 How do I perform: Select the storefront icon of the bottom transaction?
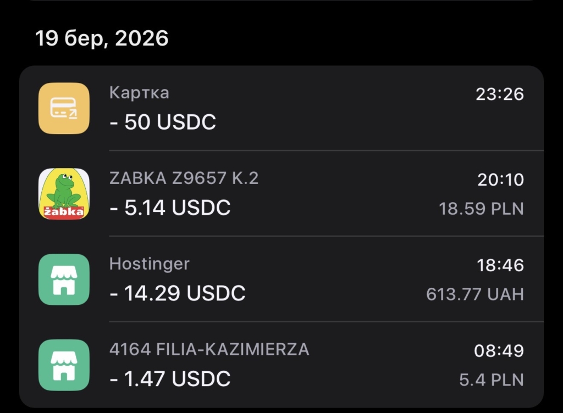pyautogui.click(x=63, y=365)
